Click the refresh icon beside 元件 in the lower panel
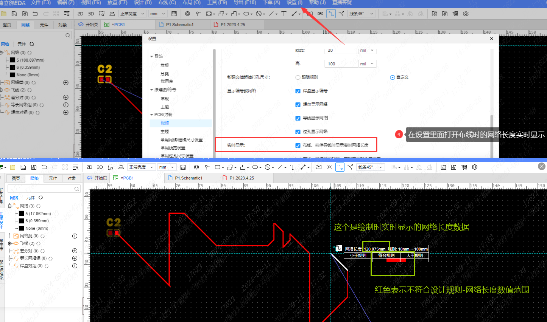This screenshot has height=322, width=547. 41,198
